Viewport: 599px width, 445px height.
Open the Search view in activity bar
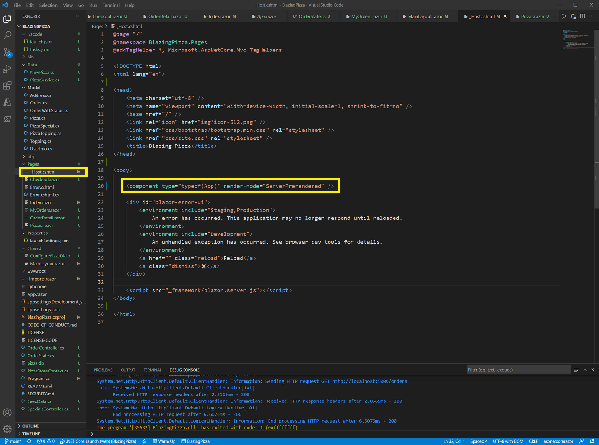pyautogui.click(x=7, y=35)
